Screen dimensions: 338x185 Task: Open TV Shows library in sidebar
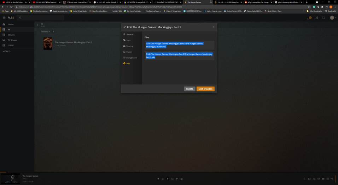pyautogui.click(x=17, y=40)
